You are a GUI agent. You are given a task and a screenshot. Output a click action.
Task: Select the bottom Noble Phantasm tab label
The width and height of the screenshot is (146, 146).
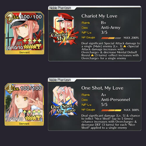click(x=60, y=80)
